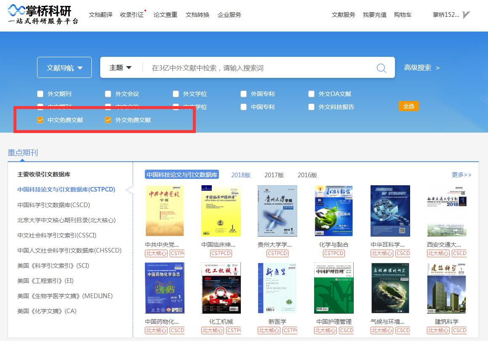Open the 收录引证 menu
Viewport: 488px width, 341px height.
pyautogui.click(x=132, y=15)
